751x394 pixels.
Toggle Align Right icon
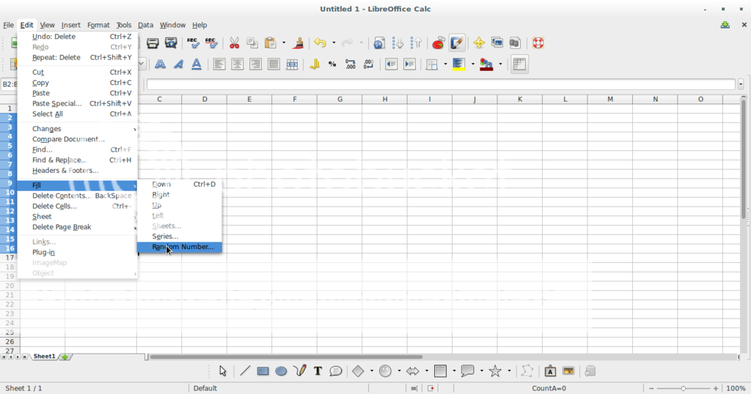click(255, 64)
